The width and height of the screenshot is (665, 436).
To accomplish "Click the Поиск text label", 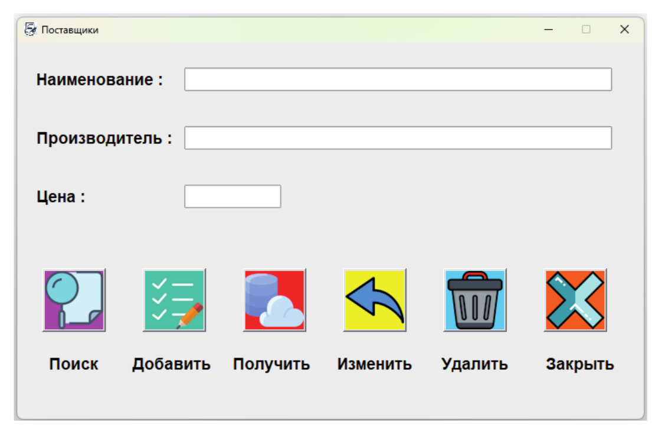I will 74,364.
